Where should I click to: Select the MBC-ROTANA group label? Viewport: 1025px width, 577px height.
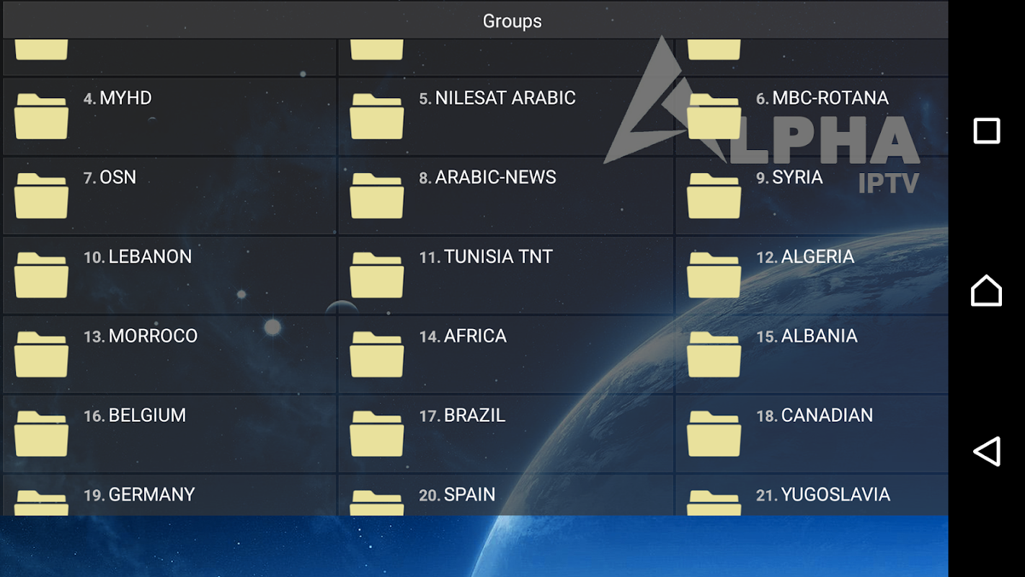pos(830,98)
